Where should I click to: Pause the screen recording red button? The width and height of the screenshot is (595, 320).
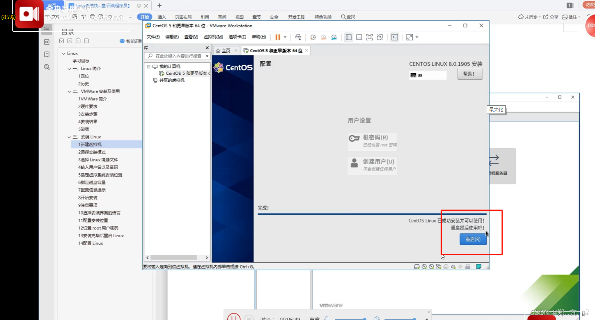coord(234,318)
